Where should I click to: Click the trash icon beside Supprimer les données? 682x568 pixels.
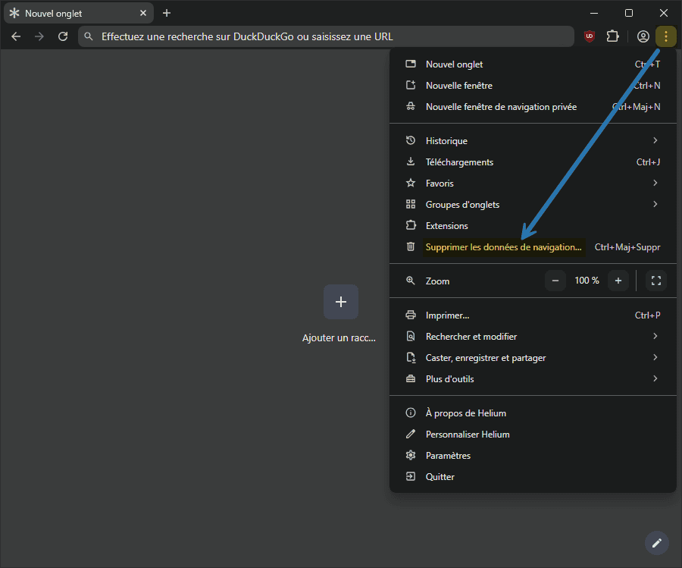[411, 246]
